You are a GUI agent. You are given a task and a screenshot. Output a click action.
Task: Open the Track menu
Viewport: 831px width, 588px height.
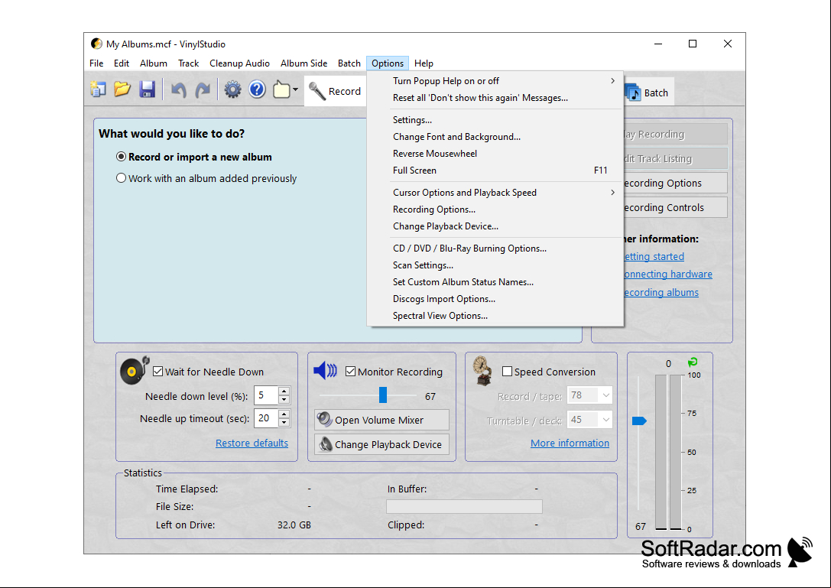[188, 63]
